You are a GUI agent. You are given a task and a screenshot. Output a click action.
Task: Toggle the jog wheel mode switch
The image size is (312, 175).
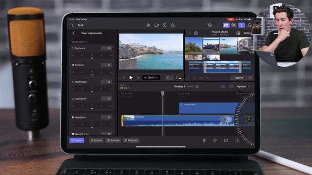tap(226, 119)
